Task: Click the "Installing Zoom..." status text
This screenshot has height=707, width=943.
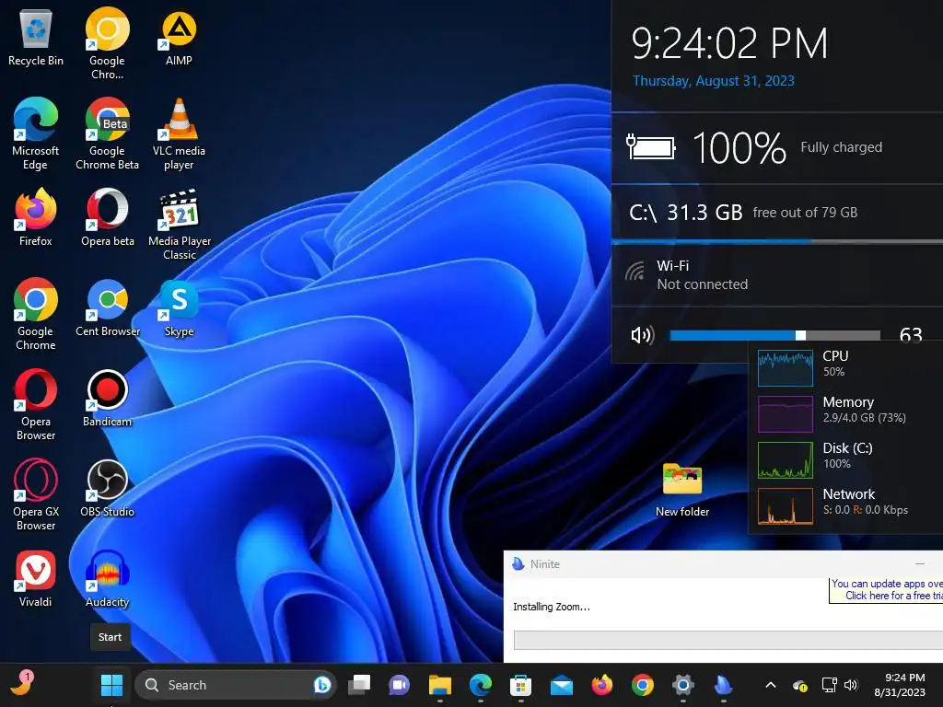Action: coord(552,607)
